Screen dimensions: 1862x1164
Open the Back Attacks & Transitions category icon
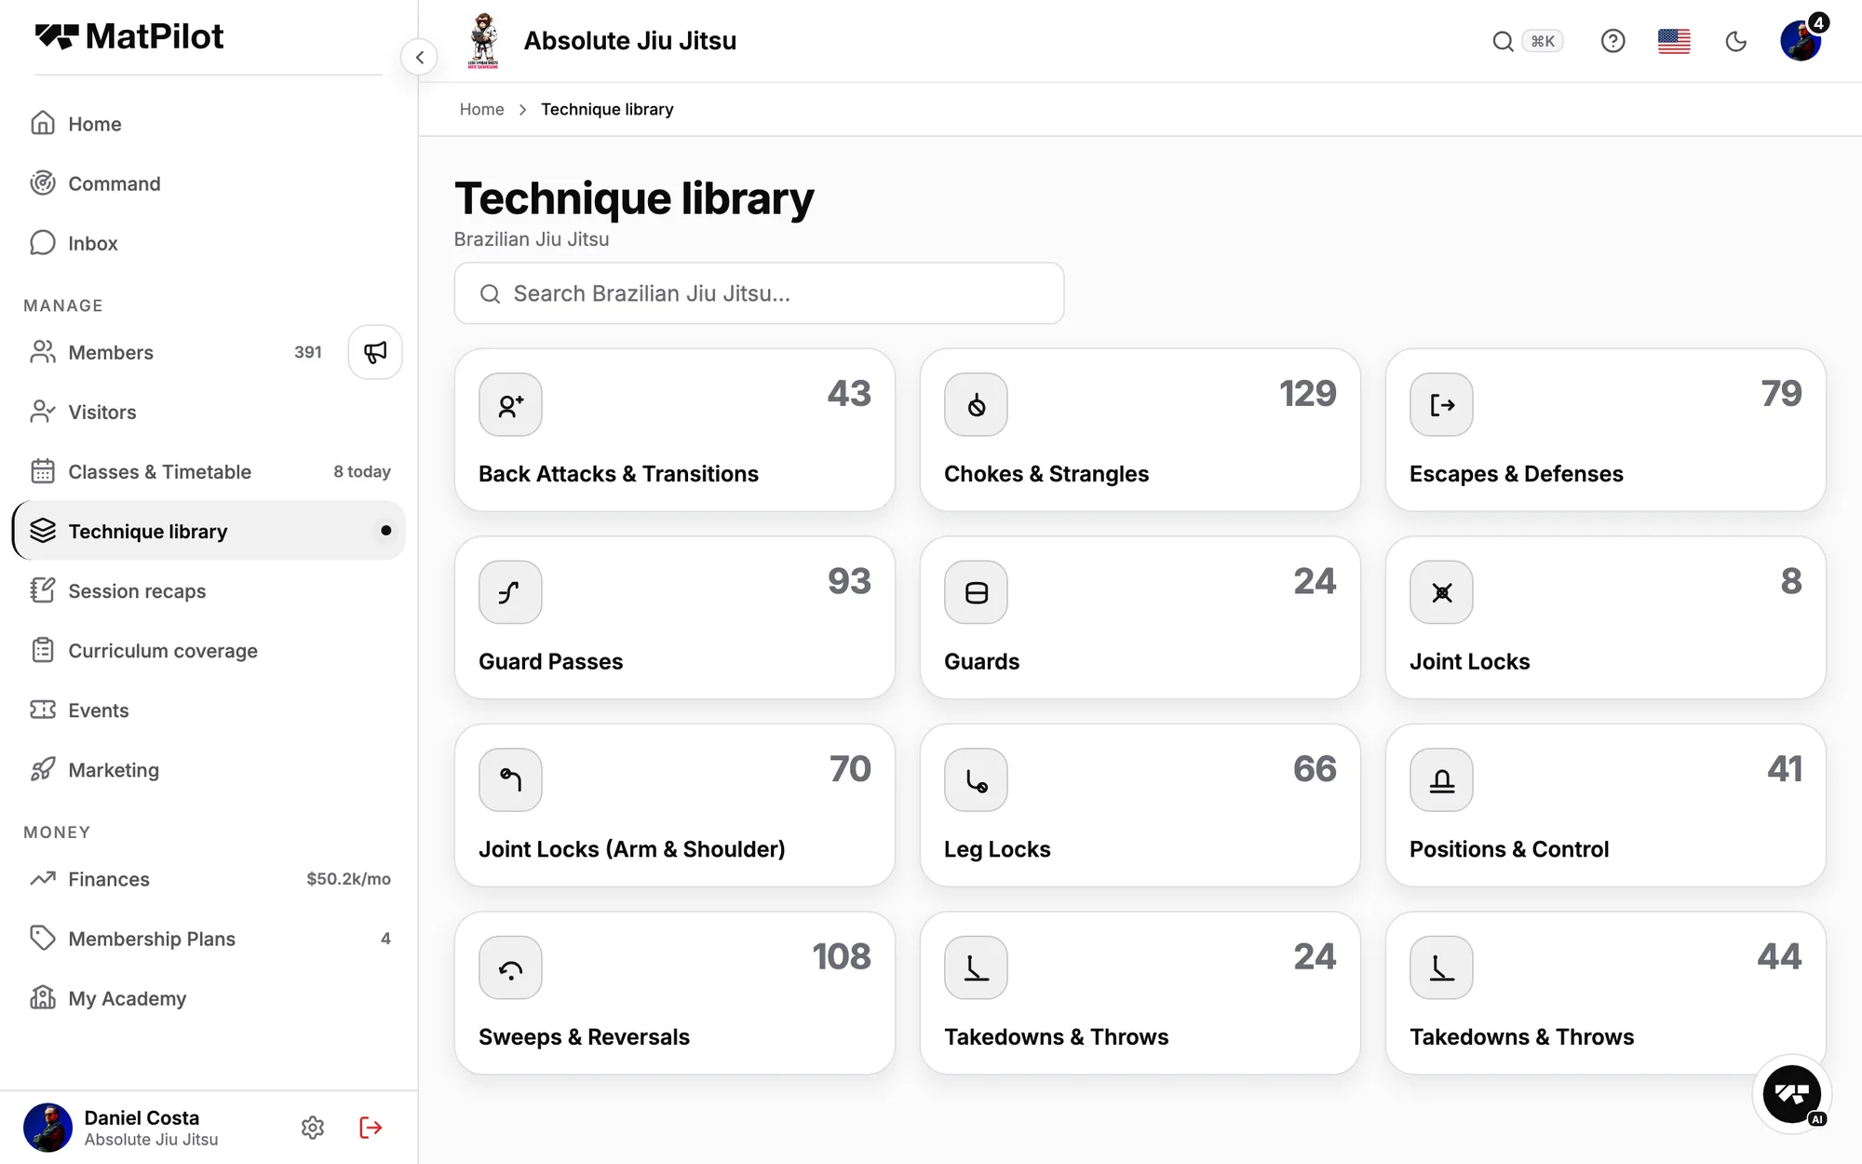[510, 405]
